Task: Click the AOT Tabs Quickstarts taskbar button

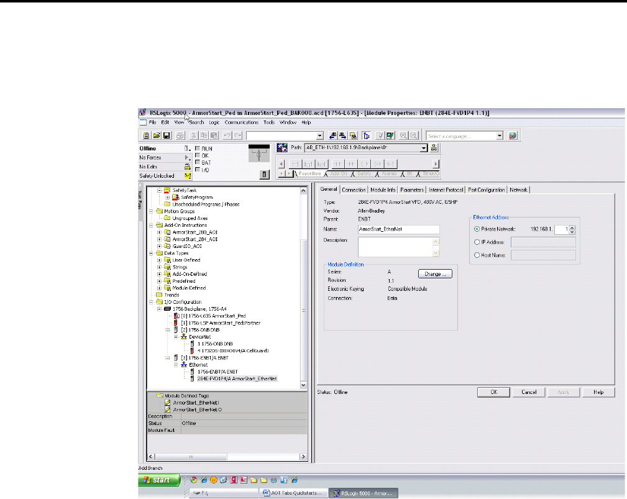Action: click(293, 493)
